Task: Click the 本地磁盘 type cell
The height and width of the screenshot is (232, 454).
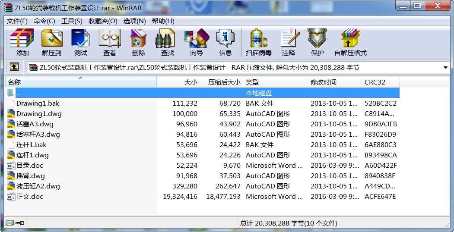Action: 259,93
